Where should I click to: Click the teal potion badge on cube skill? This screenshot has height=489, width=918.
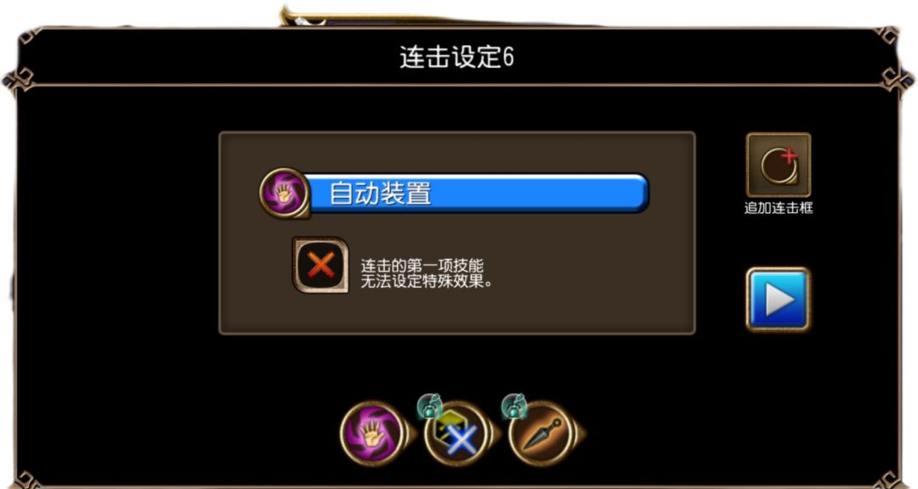coord(429,407)
